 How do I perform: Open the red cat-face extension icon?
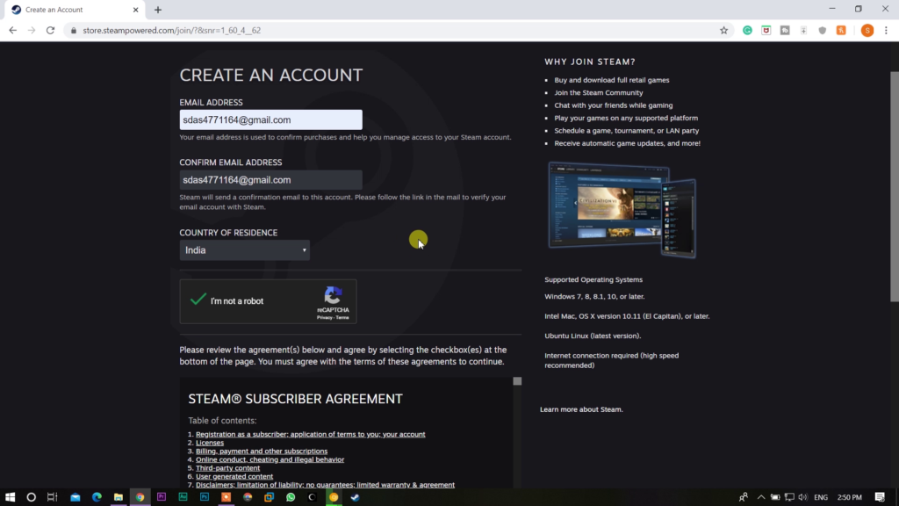[766, 31]
